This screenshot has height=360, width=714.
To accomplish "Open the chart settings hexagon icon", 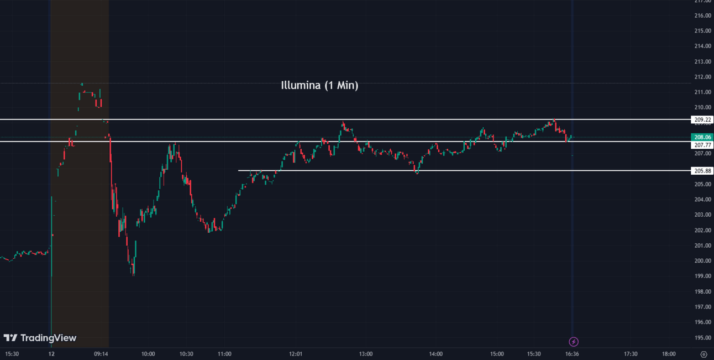I will pyautogui.click(x=704, y=354).
